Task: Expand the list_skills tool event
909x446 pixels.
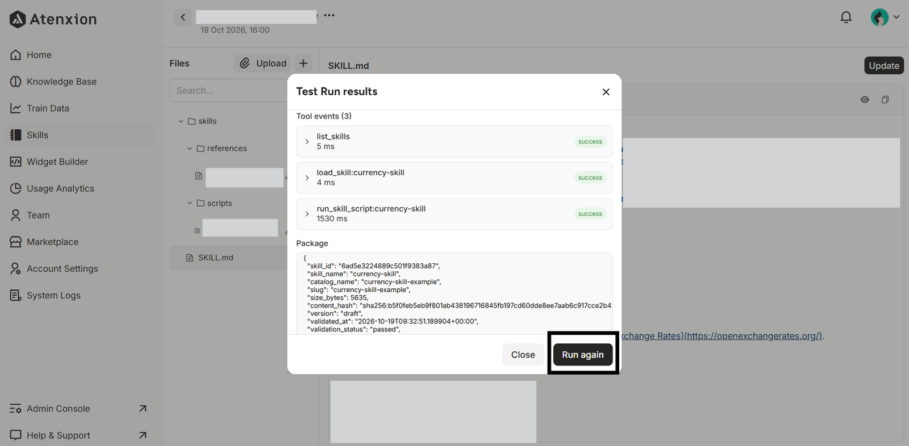Action: (x=307, y=142)
